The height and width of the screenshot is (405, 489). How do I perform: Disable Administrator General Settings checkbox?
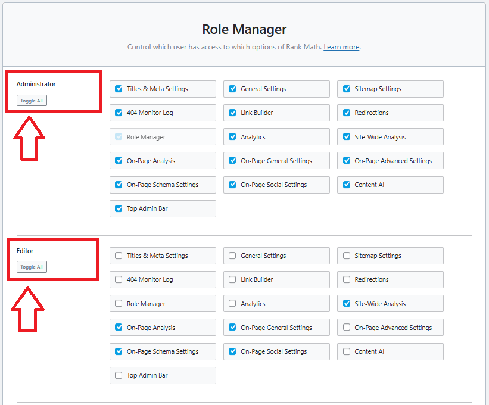click(x=232, y=89)
